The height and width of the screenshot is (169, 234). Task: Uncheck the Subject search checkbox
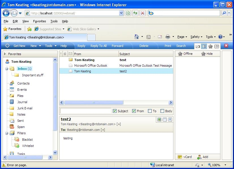tap(115, 111)
